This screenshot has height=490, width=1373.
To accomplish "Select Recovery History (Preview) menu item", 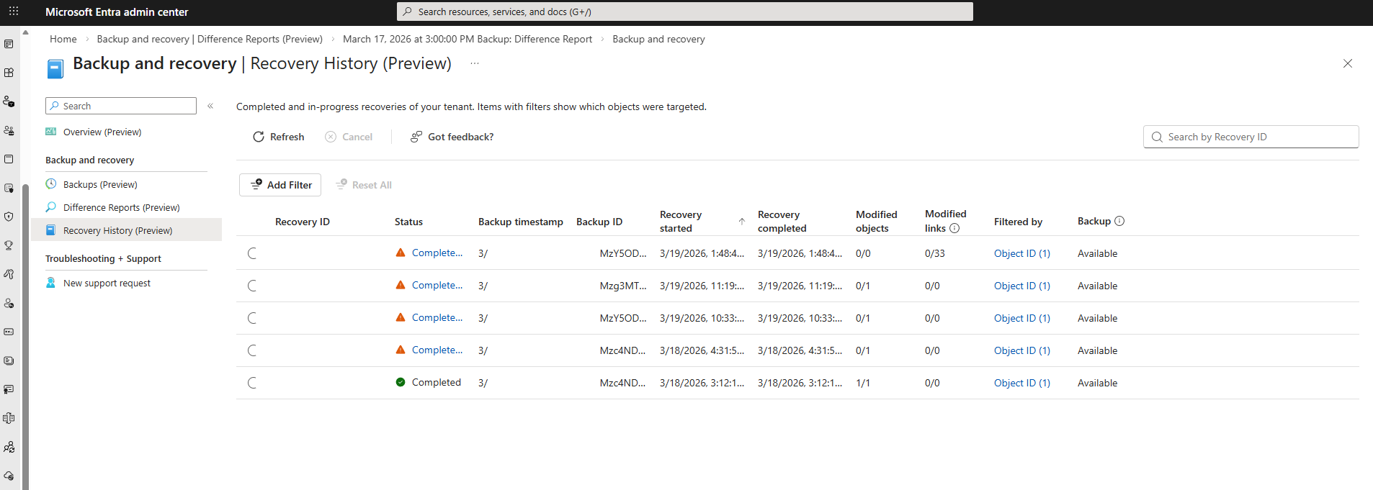I will coord(126,230).
